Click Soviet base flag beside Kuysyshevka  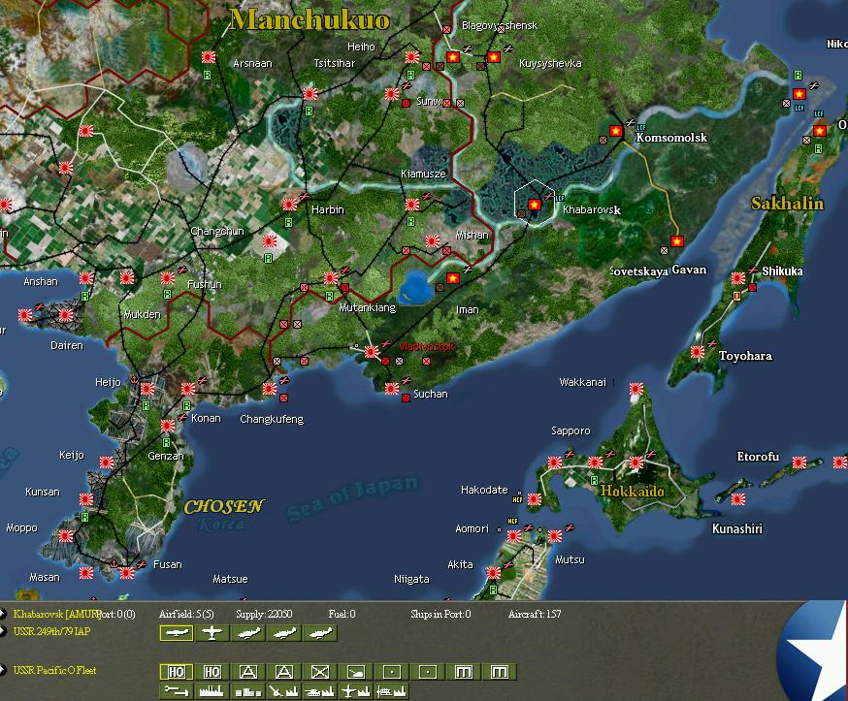(x=493, y=57)
